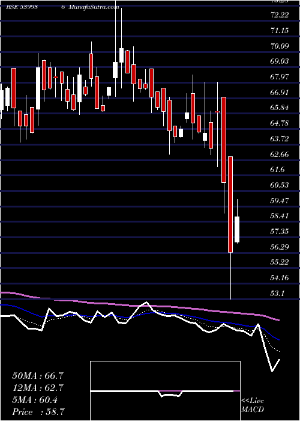The image size is (300, 421).
Task: Click the 64.78 price axis label
Action: pyautogui.click(x=281, y=123)
